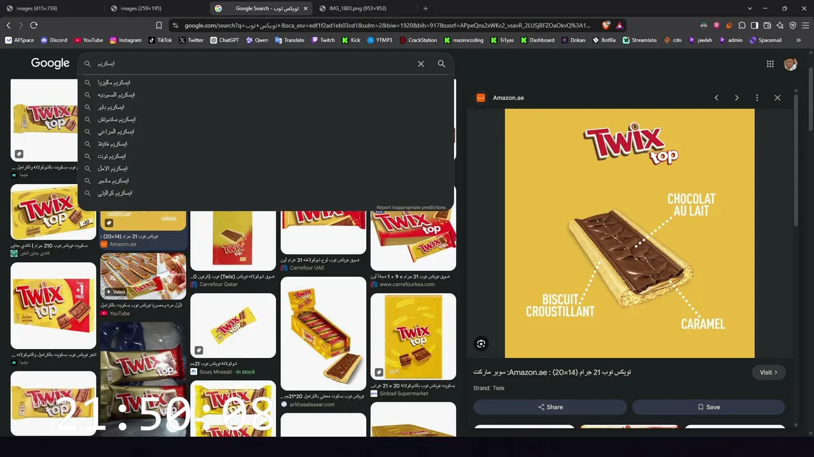The image size is (814, 457).
Task: Clear the search box with X icon
Action: pos(420,63)
